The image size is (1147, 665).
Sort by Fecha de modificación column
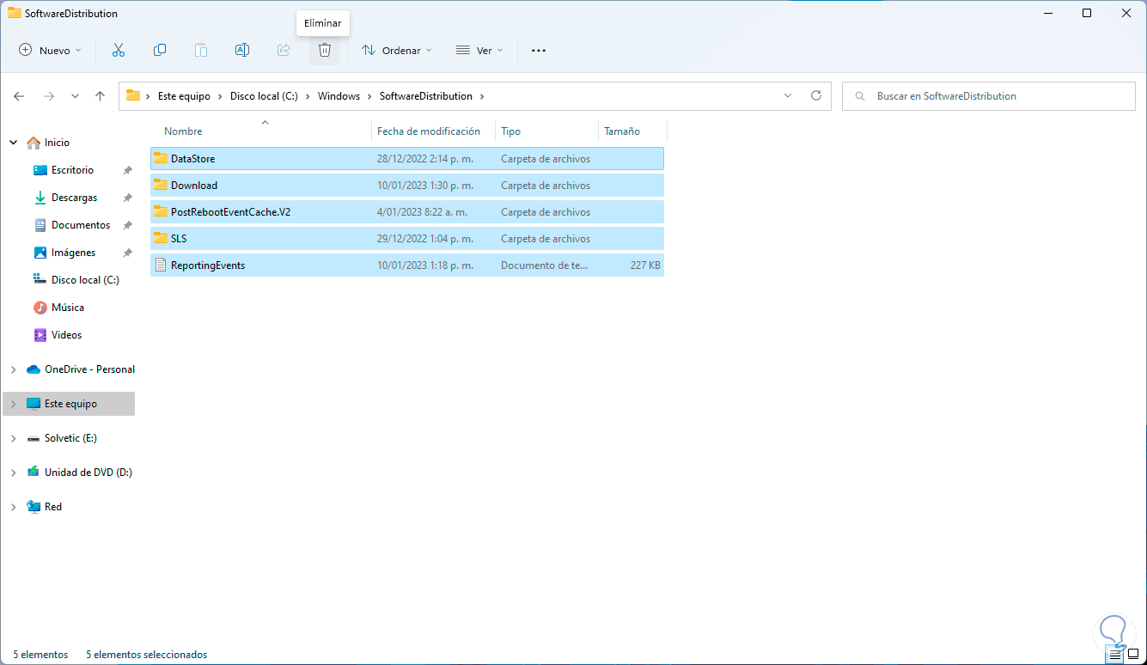pos(429,131)
